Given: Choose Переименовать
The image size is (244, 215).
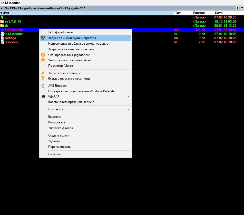Looking at the screenshot, I should [x=85, y=146].
